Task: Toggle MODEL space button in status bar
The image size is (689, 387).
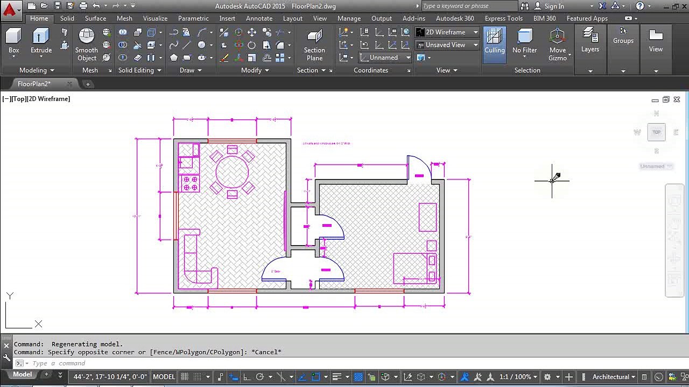Action: tap(164, 377)
